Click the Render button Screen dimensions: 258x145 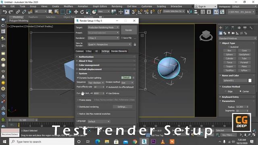(x=129, y=30)
